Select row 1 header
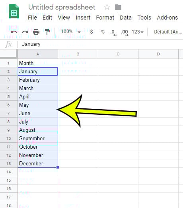The image size is (183, 208). coord(9,63)
